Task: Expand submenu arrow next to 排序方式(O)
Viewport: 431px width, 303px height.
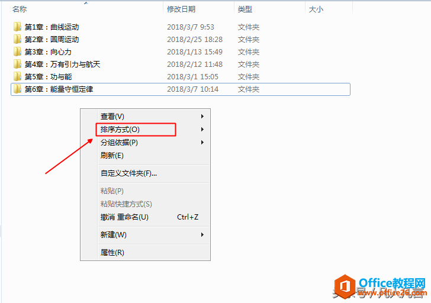Action: tap(202, 130)
